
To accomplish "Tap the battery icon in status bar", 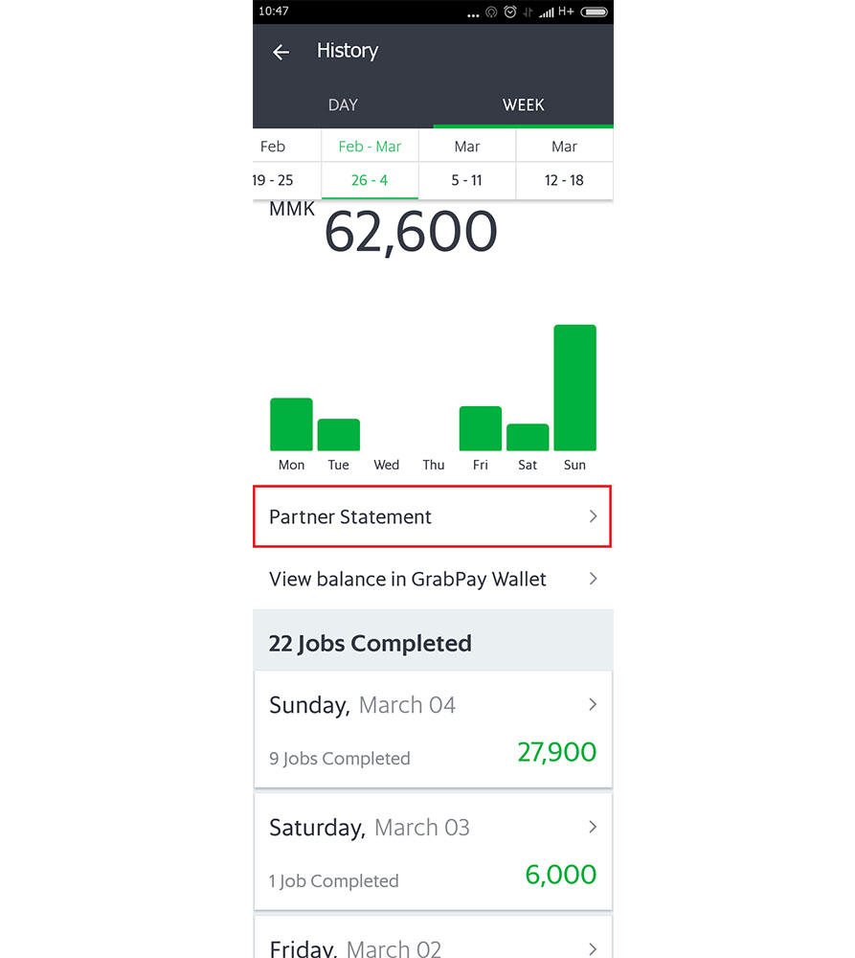I will pyautogui.click(x=595, y=12).
